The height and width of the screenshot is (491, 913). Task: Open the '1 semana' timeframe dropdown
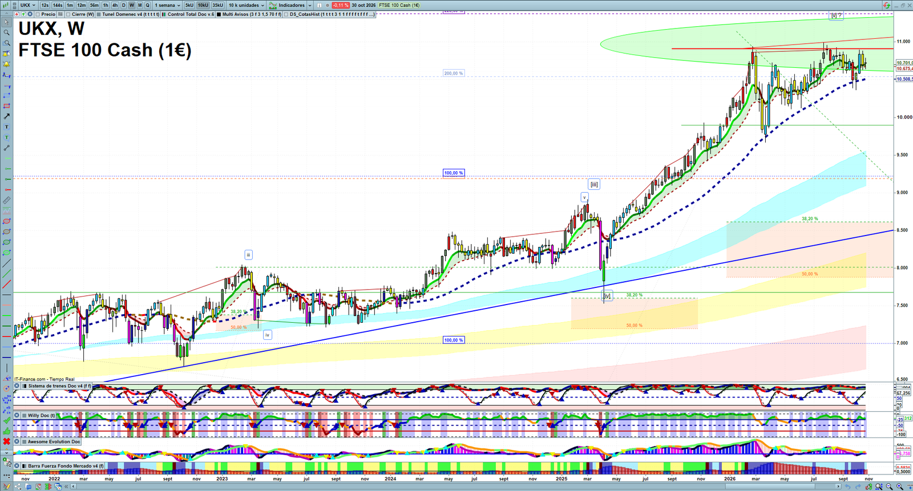167,5
